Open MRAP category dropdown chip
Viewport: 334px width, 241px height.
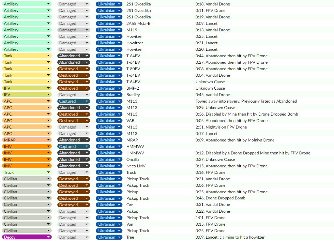point(27,140)
